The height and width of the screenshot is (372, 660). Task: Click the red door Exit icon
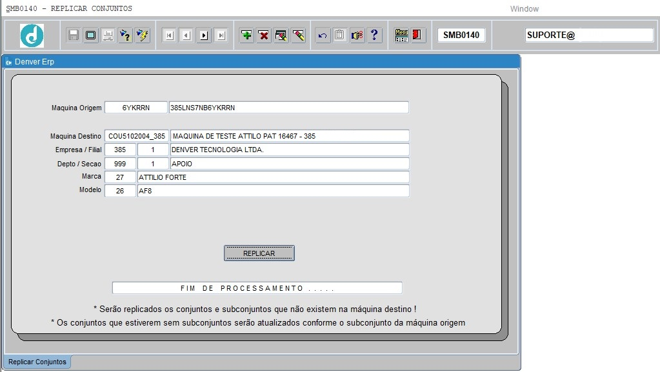[417, 35]
